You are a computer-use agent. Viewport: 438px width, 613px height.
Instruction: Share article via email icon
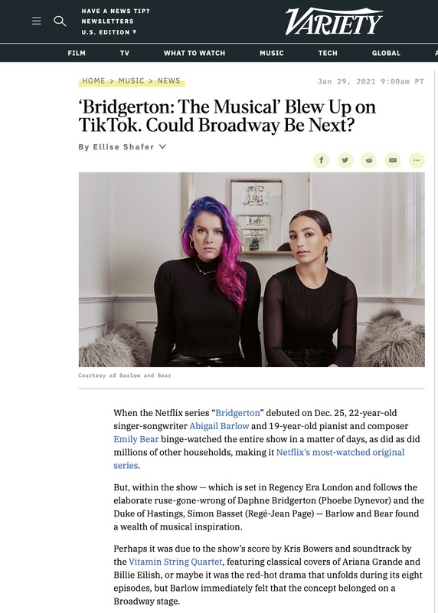tap(393, 160)
